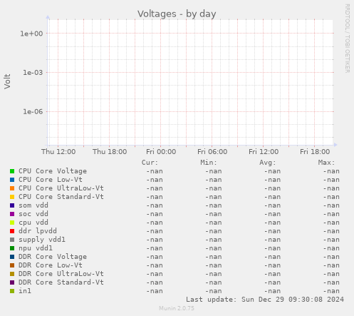The width and height of the screenshot is (354, 316).
Task: Click the 'Min:' column header
Action: tap(209, 163)
